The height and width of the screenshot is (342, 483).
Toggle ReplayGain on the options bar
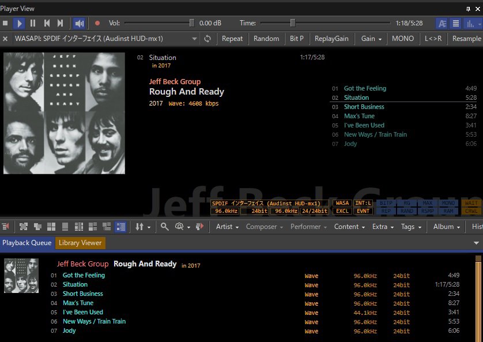[332, 39]
